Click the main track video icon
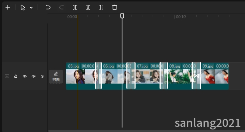Viewport: 245px width, 132px height. click(7, 76)
